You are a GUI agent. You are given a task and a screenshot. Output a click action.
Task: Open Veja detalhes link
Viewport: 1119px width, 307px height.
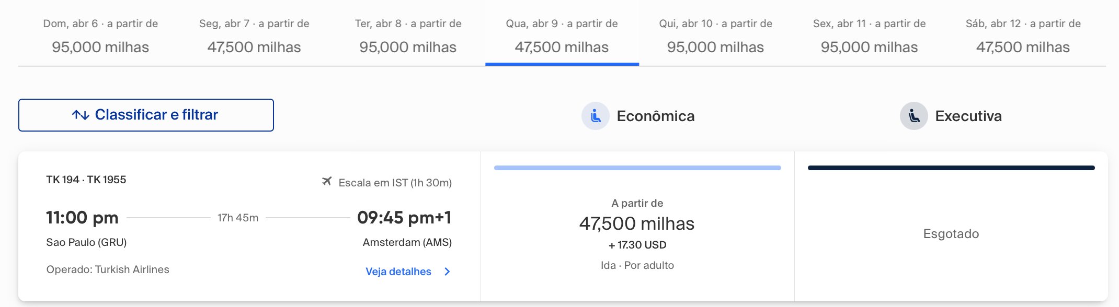398,271
